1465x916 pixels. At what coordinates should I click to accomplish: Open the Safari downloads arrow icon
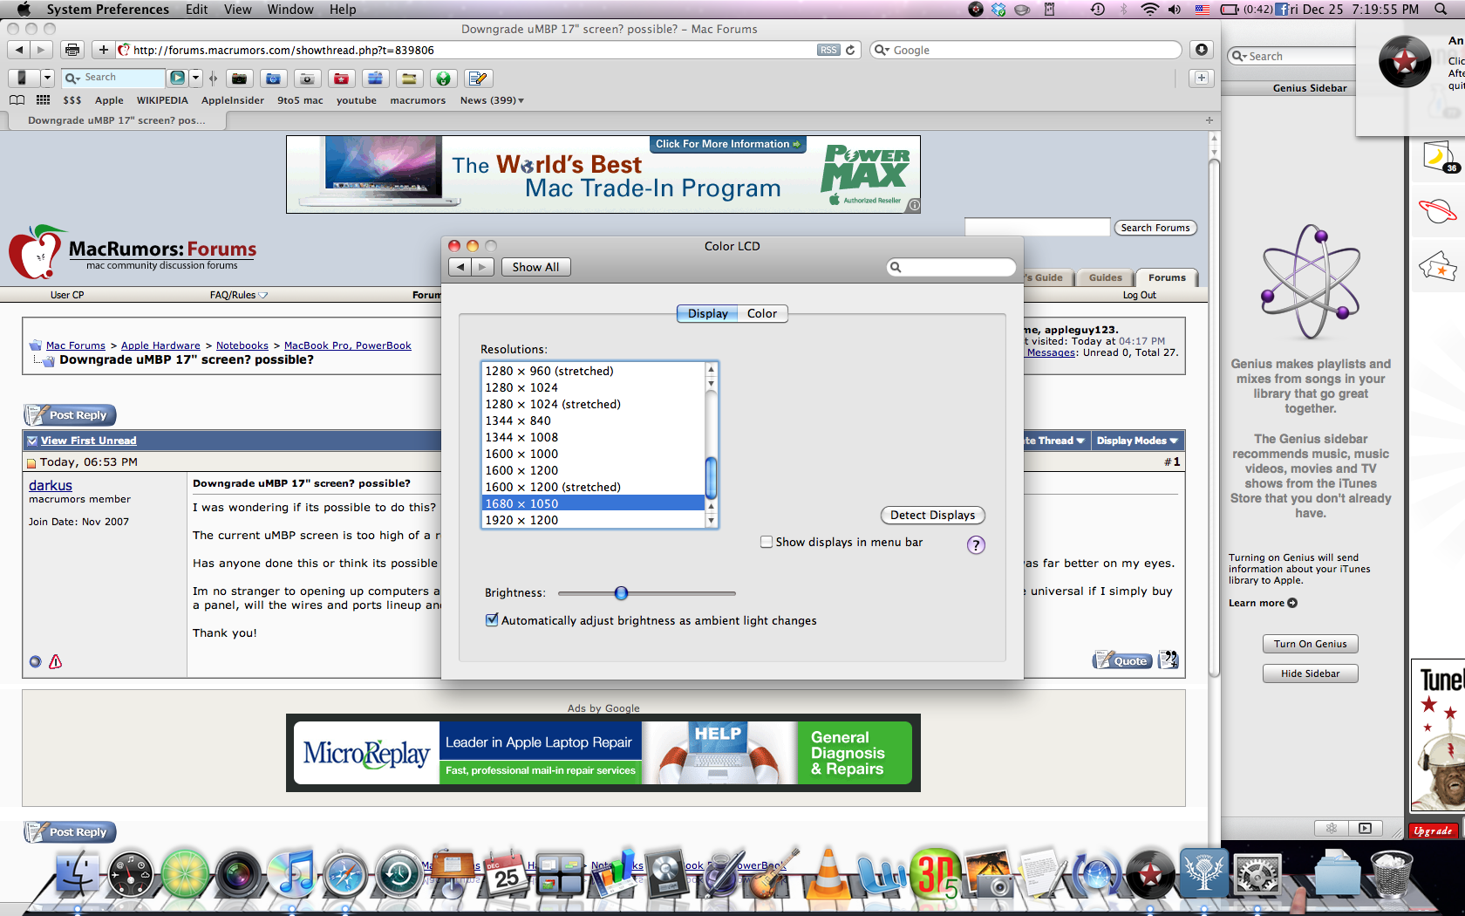point(1202,50)
